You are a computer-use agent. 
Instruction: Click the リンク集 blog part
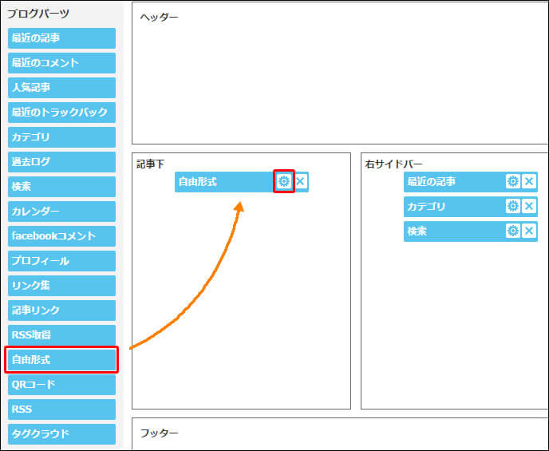coord(61,286)
